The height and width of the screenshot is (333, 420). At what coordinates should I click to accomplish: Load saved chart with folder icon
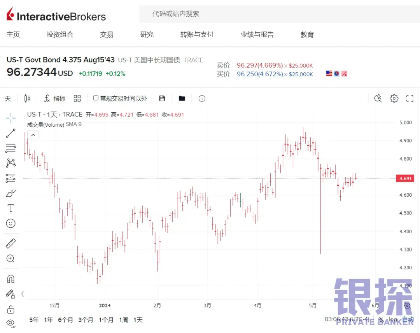pyautogui.click(x=182, y=98)
